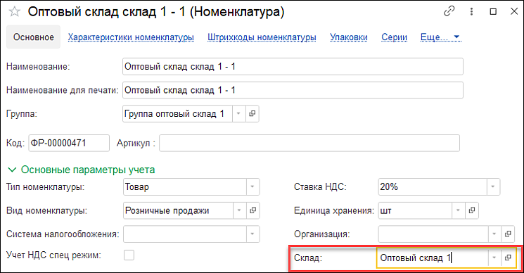Open the Группа value with its open-form icon
This screenshot has height=273, width=524.
click(253, 113)
